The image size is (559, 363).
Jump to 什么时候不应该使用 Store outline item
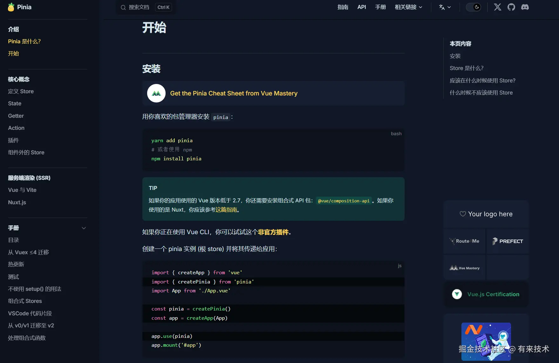[x=481, y=93]
